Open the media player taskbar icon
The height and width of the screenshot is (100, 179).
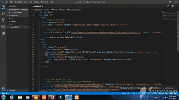click(28, 97)
